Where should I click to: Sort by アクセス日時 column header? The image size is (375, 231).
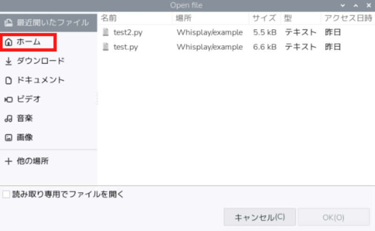point(347,18)
